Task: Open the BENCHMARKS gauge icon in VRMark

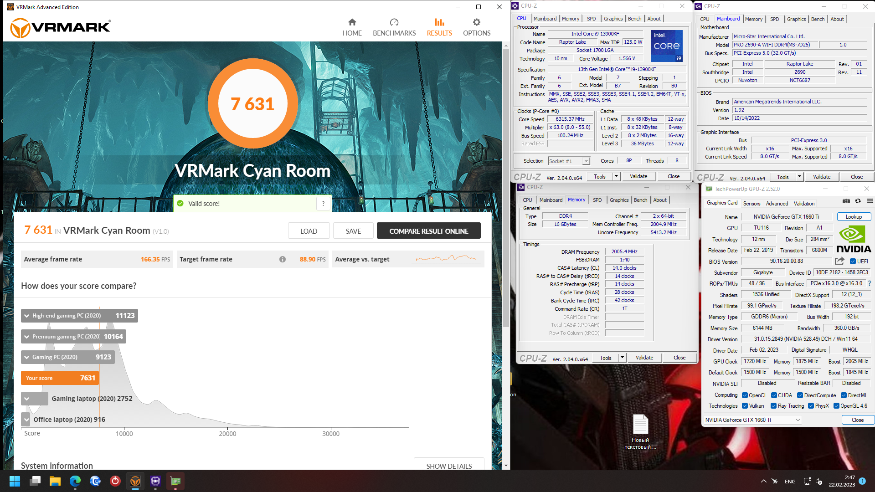Action: coord(394,22)
